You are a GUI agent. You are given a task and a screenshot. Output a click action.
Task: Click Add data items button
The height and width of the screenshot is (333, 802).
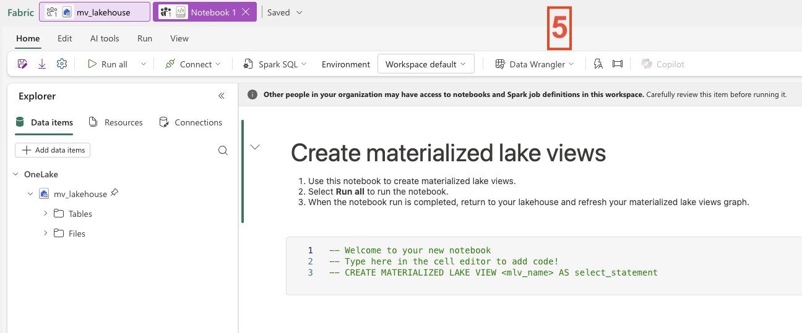53,150
